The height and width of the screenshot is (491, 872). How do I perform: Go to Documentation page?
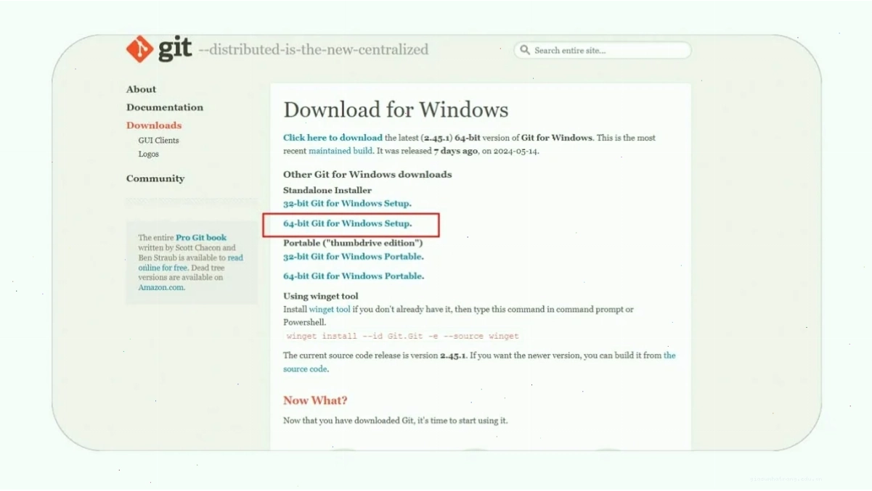[x=165, y=107]
